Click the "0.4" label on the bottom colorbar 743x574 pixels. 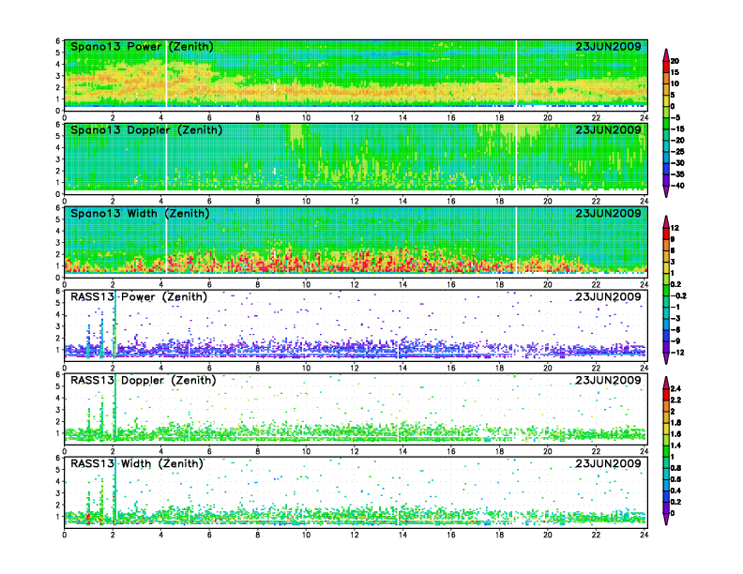click(x=675, y=491)
